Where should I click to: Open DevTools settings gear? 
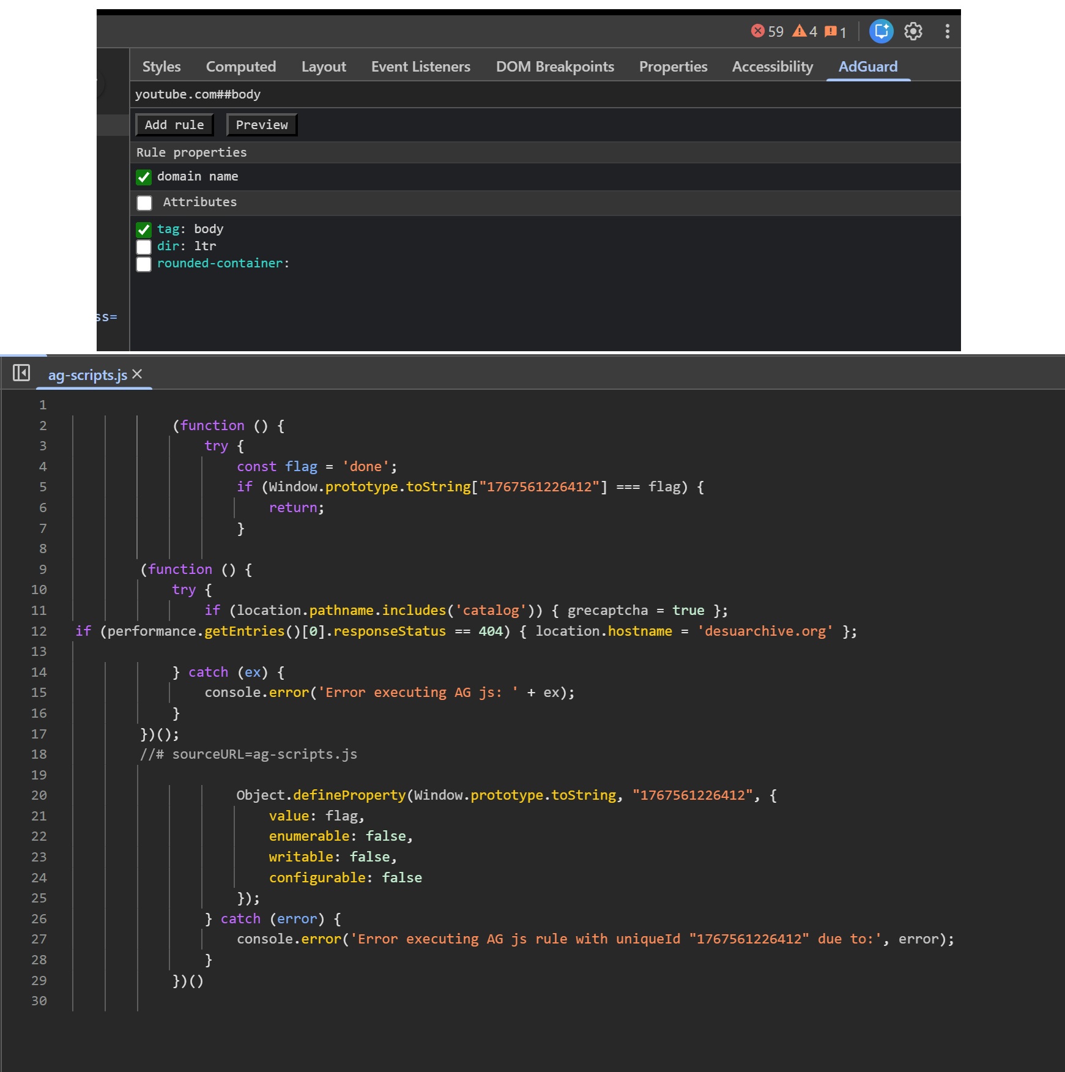coord(913,31)
